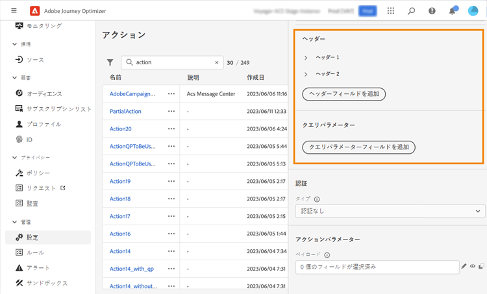Add a query parameter field

tap(358, 147)
